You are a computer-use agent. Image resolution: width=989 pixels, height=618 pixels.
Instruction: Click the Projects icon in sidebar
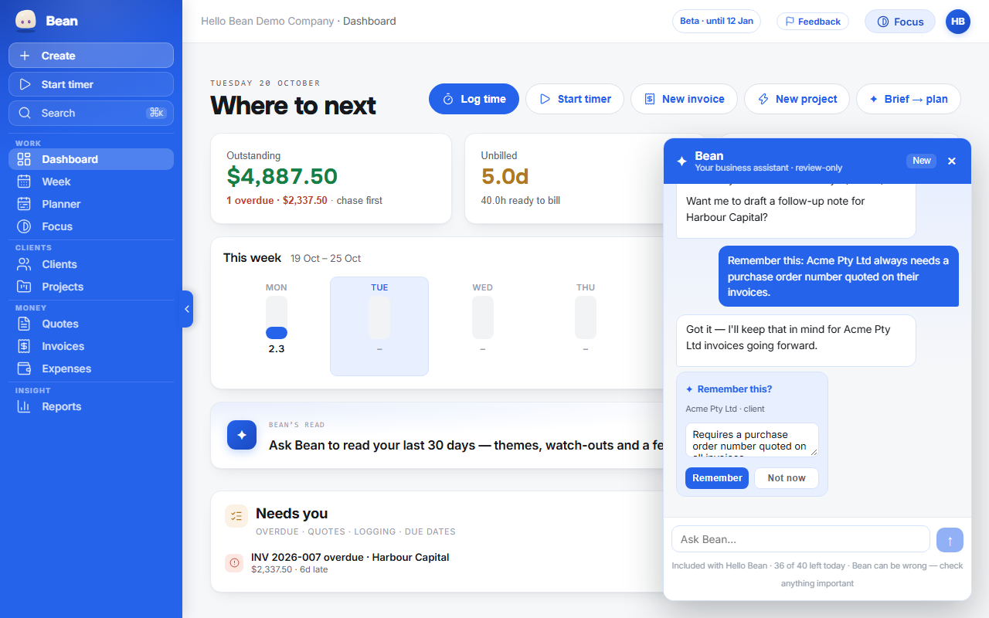[24, 287]
